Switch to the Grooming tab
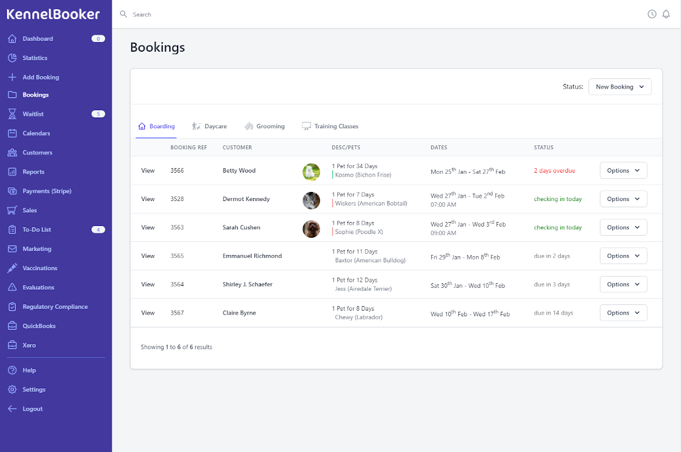 point(264,126)
